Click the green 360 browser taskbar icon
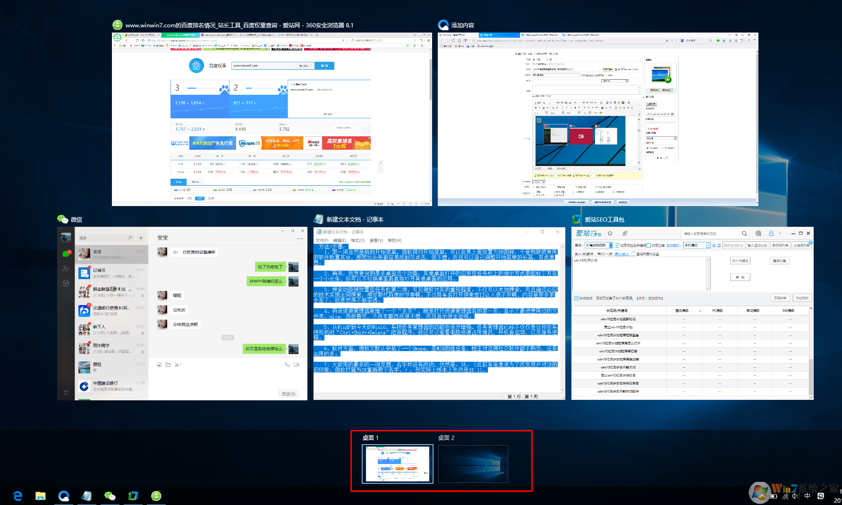Viewport: 842px width, 505px height. [156, 496]
